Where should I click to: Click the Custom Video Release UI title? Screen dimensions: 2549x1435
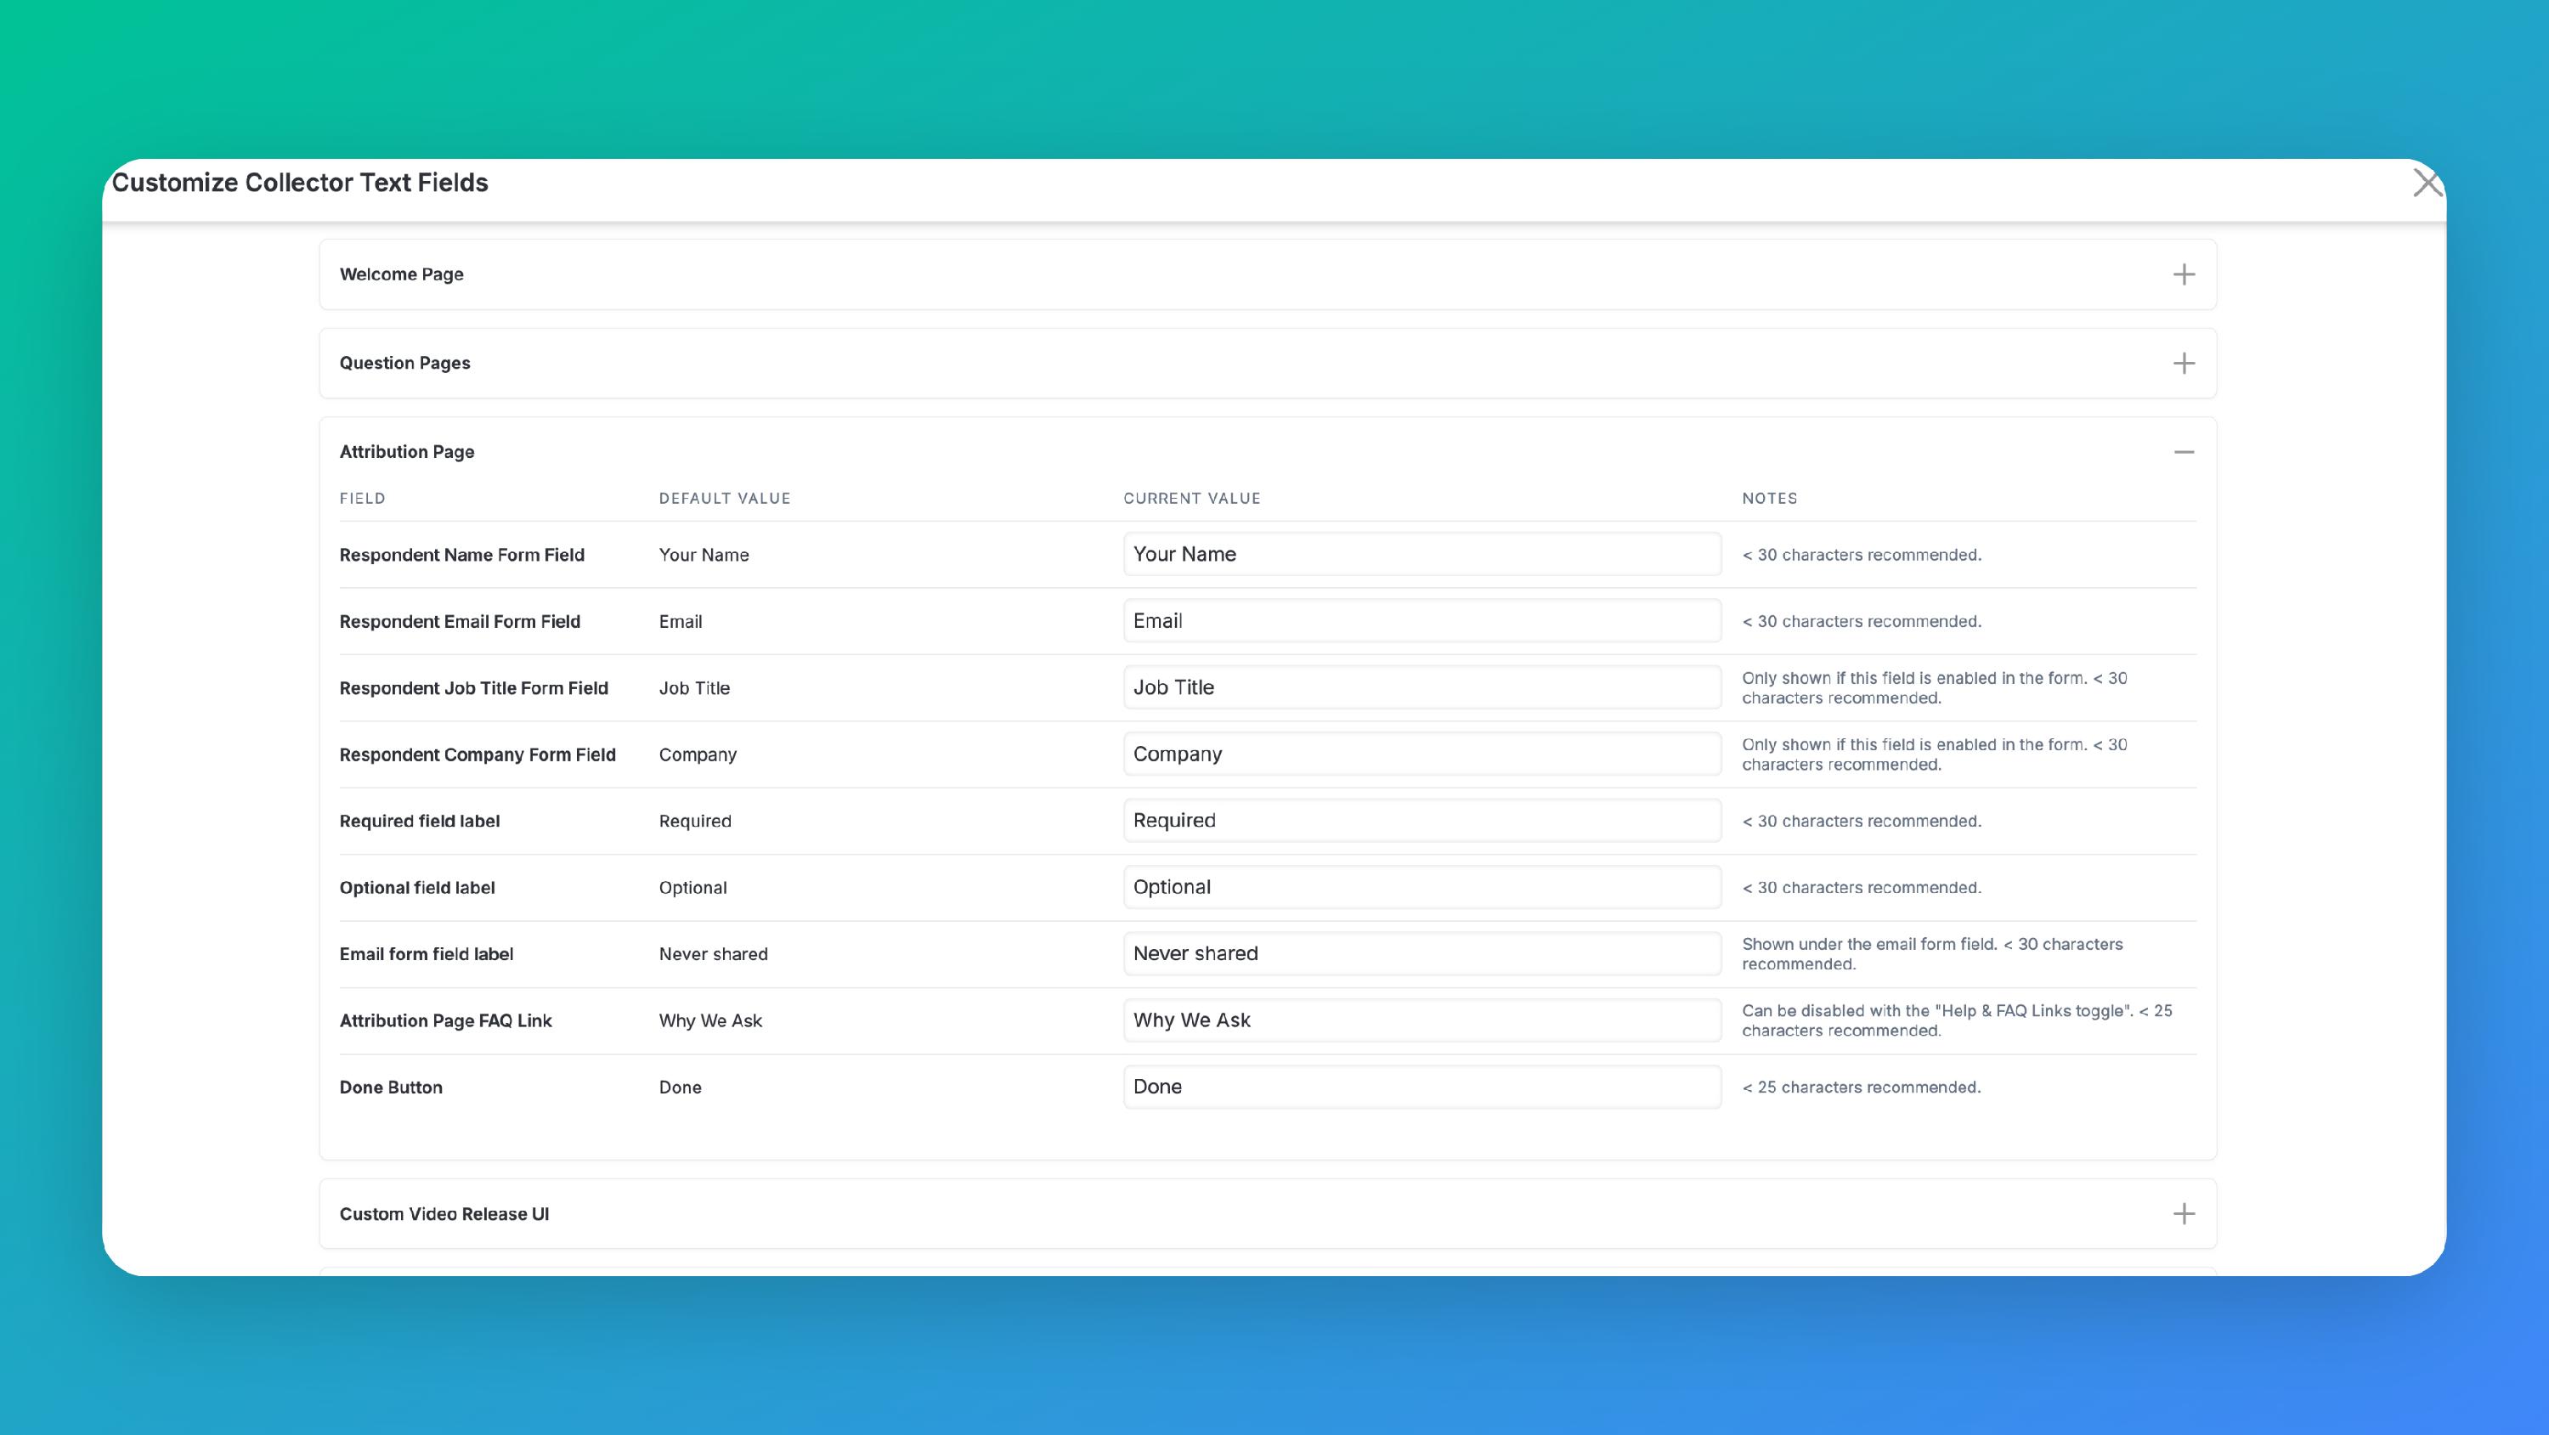point(444,1214)
